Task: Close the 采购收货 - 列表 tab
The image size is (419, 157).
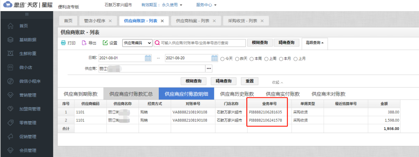Action: (262, 21)
